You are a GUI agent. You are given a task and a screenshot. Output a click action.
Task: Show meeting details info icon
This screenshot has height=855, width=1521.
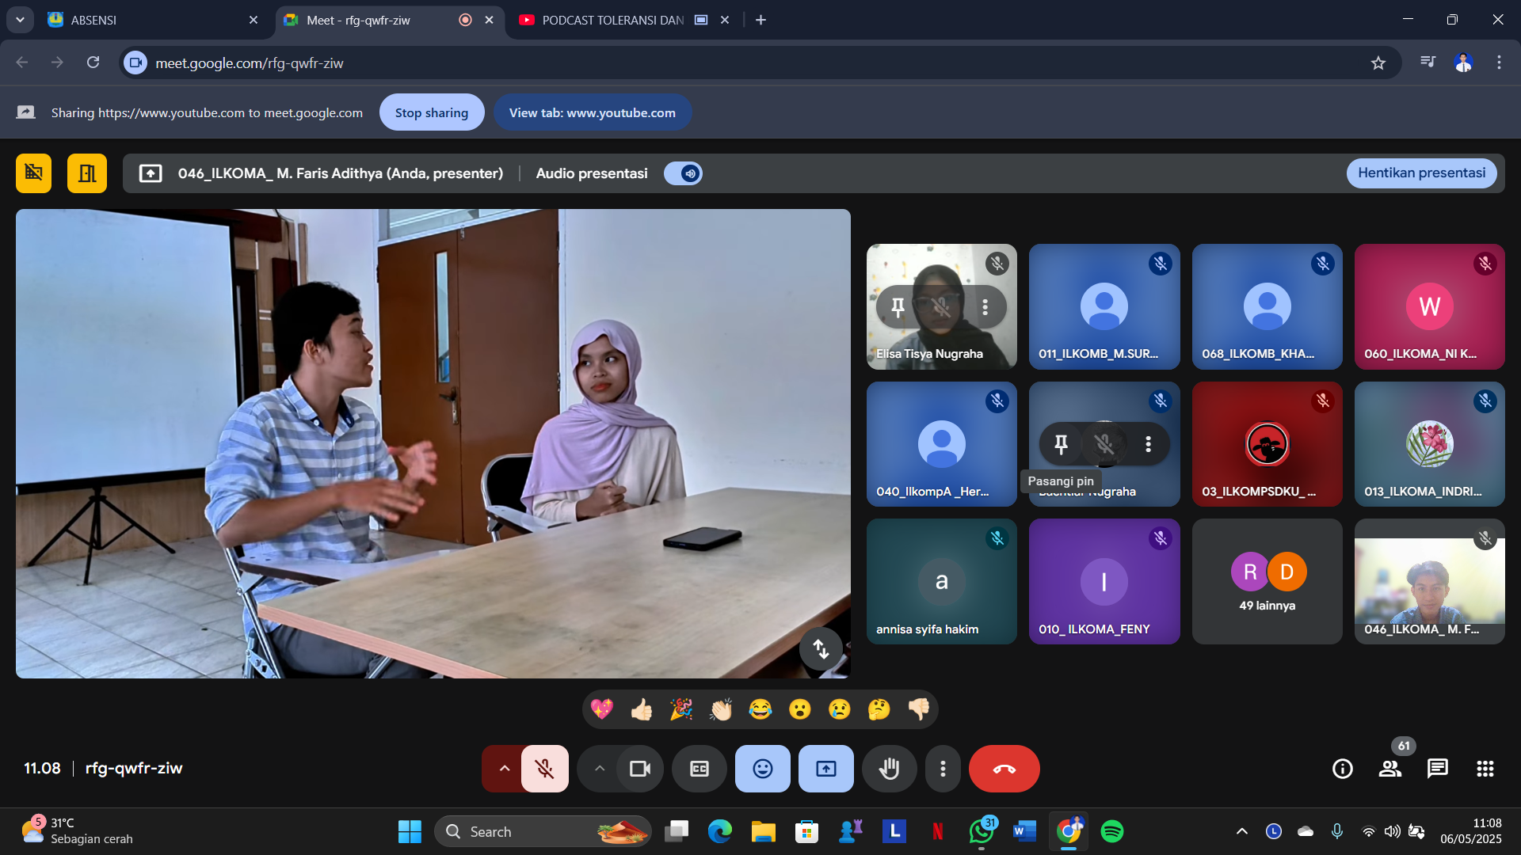[x=1342, y=769]
